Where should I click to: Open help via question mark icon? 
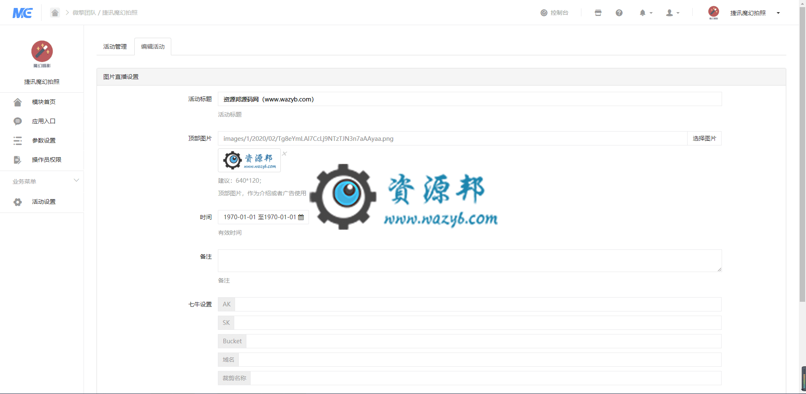pos(619,13)
